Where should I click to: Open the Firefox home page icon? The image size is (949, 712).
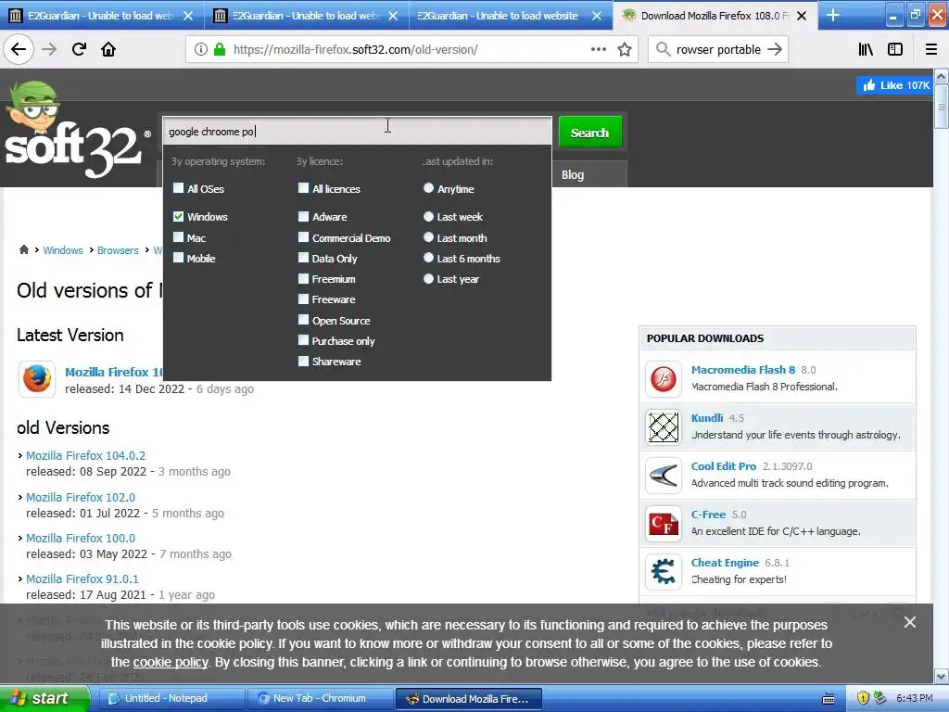[108, 49]
